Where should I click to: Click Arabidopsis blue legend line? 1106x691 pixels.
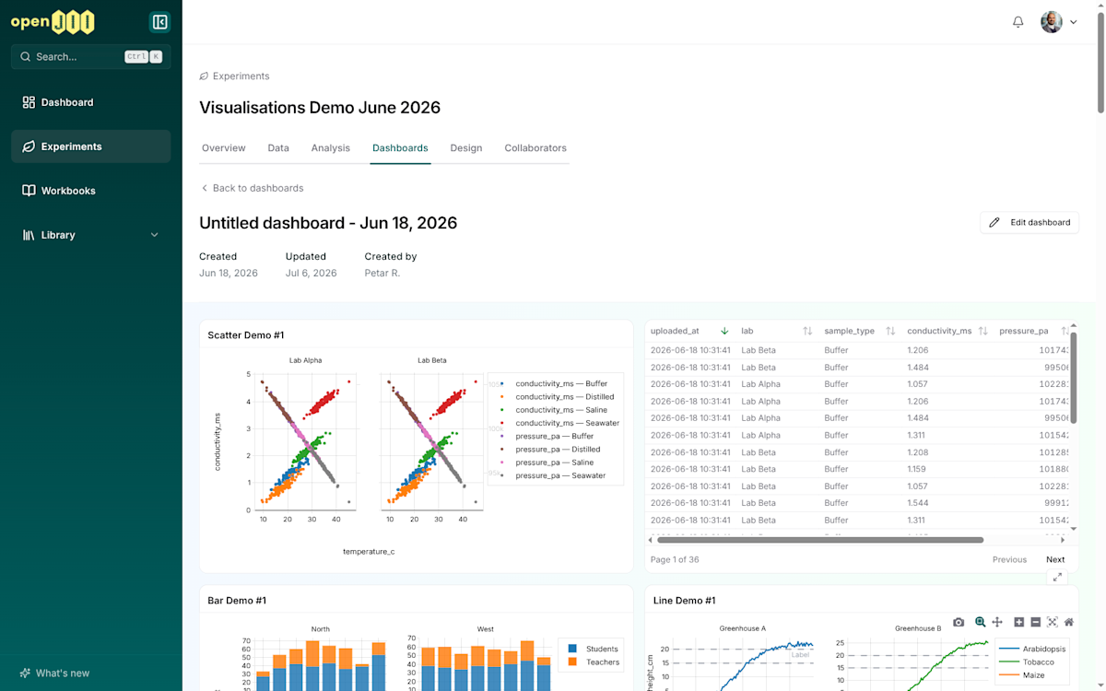coord(1008,649)
